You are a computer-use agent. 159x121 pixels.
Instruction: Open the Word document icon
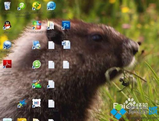(66, 45)
